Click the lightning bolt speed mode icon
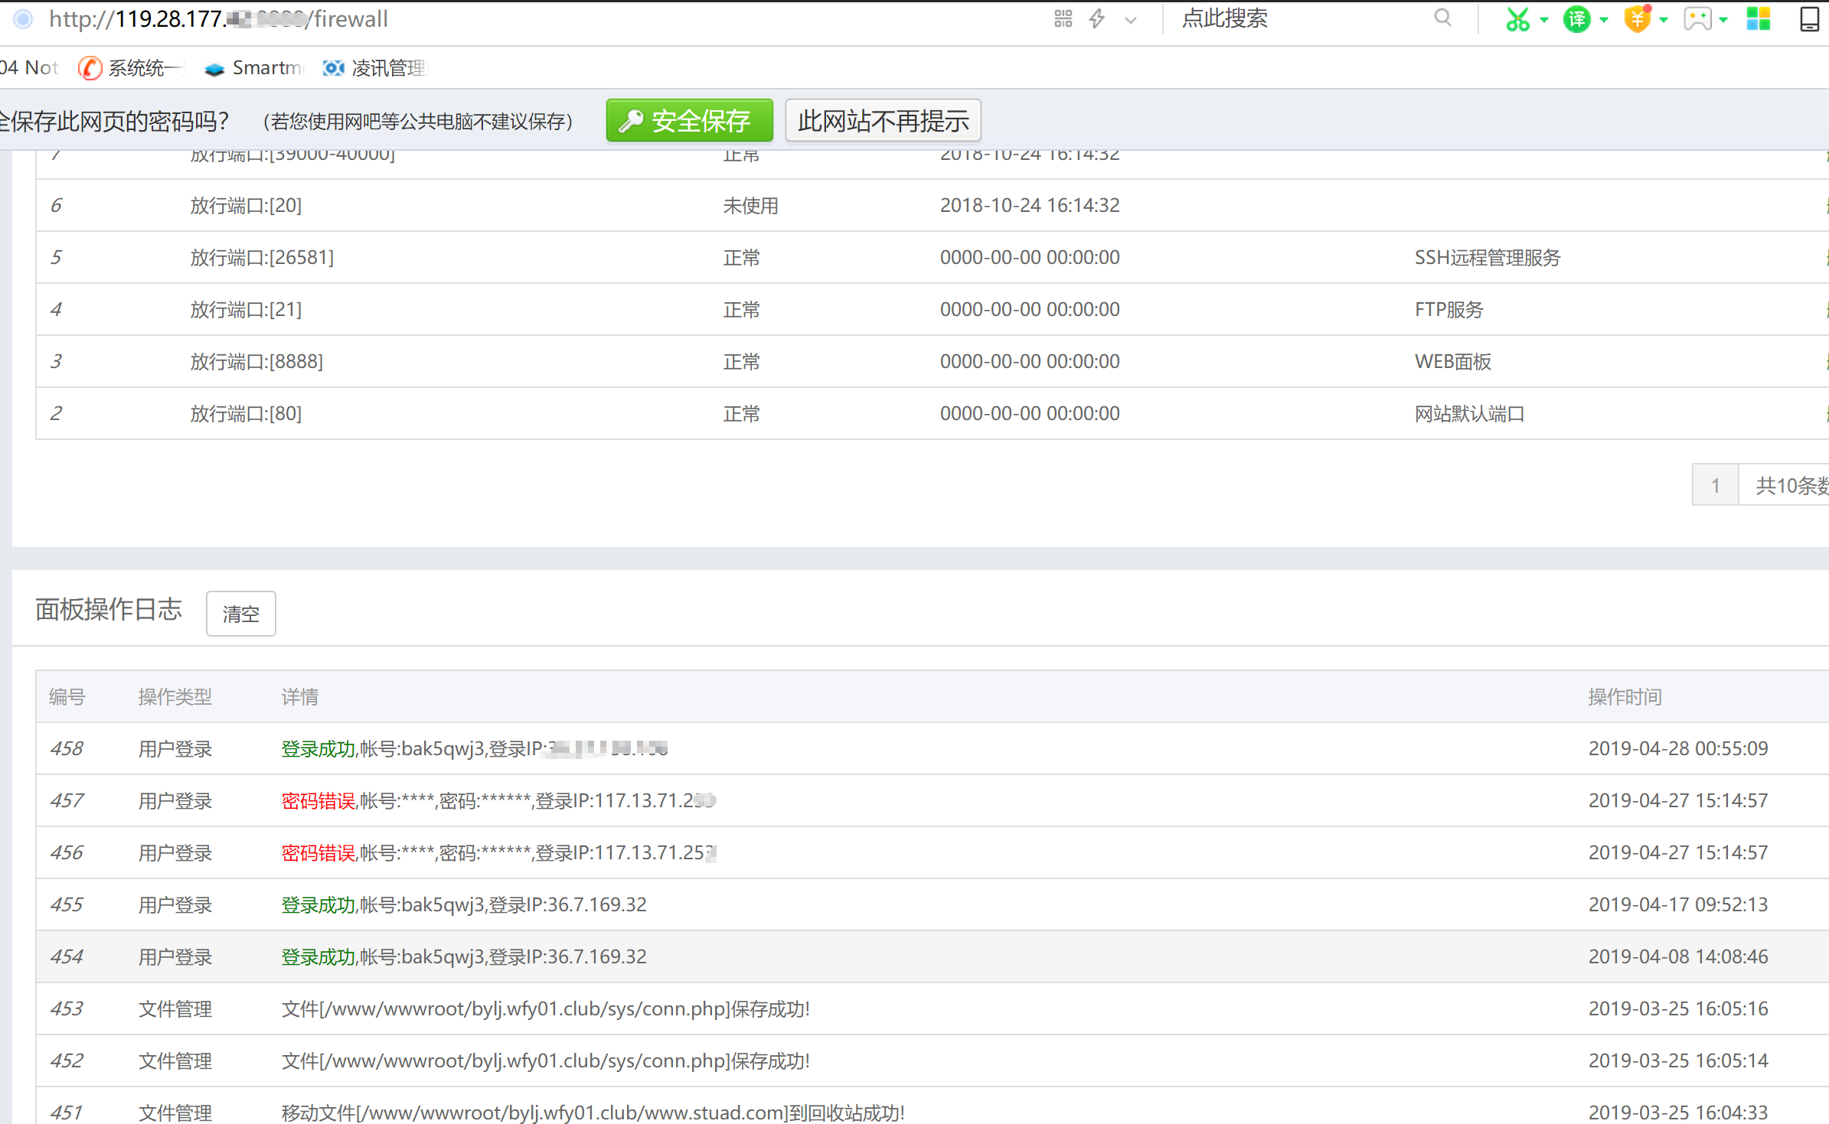 point(1097,19)
